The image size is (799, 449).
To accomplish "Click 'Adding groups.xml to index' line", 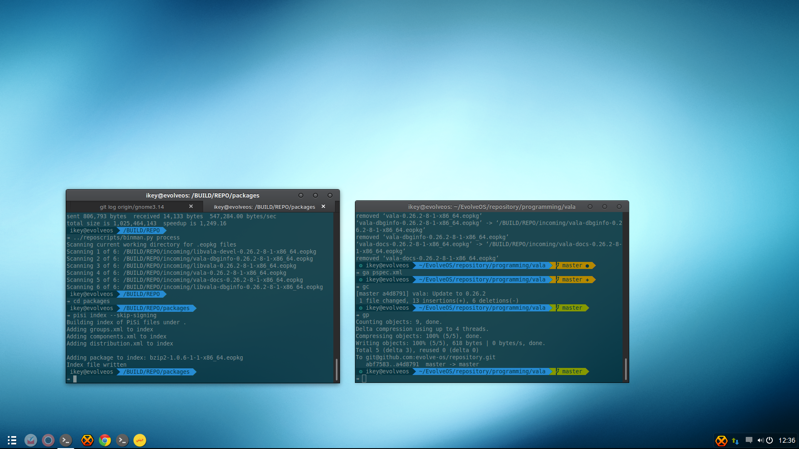I will [x=110, y=330].
